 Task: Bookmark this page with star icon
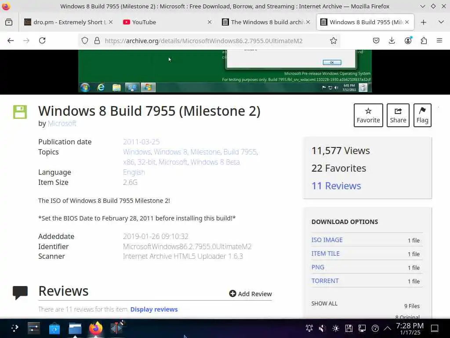[x=333, y=40]
